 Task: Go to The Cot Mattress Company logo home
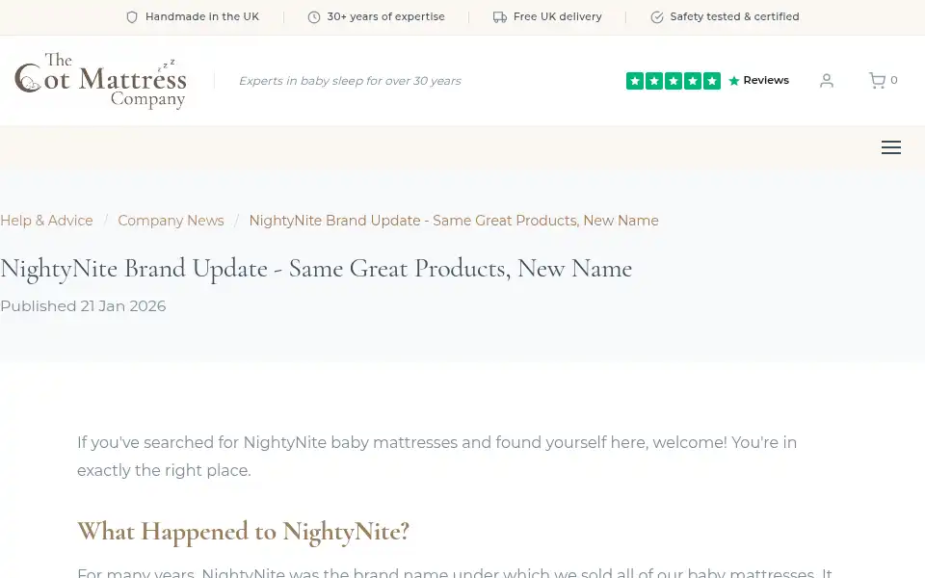[100, 81]
